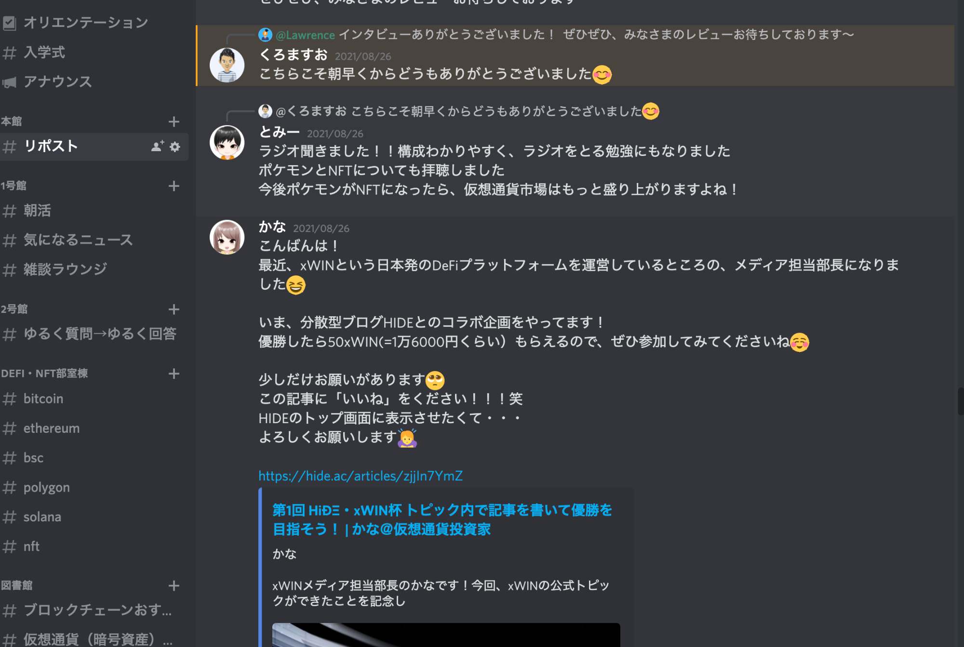Screen dimensions: 964x647
Task: Click the plus icon next to 本館
Action: (174, 122)
